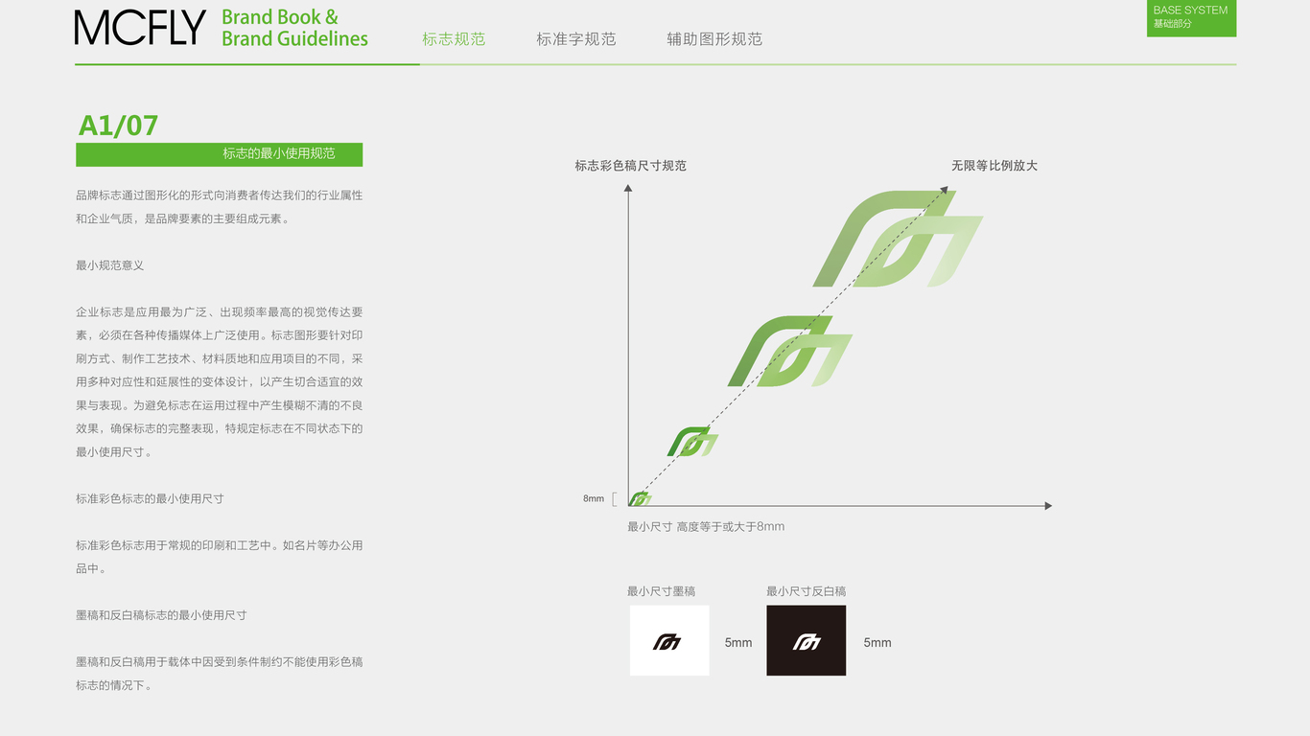
Task: Select the 最小规范意义 subheading
Action: (x=110, y=265)
